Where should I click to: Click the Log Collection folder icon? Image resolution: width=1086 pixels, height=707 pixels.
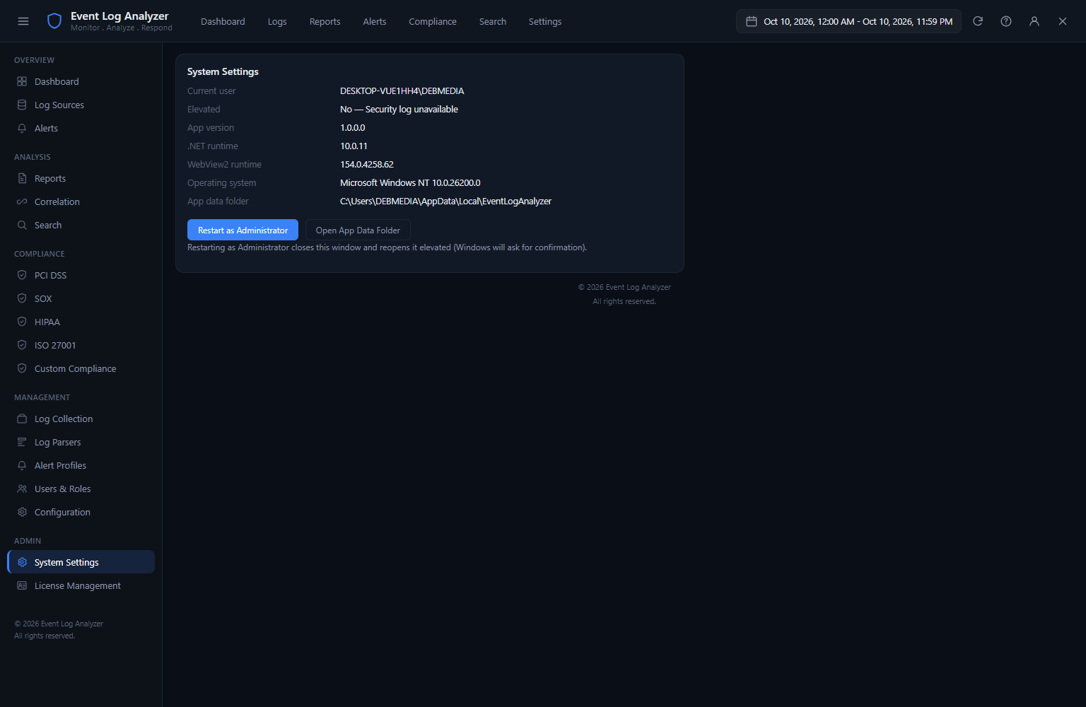point(22,419)
